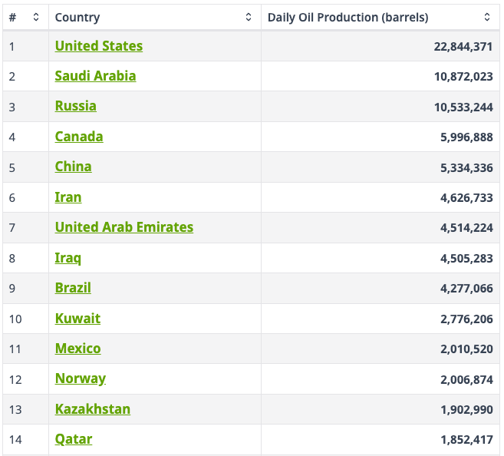504x456 pixels.
Task: Open the United States link
Action: point(99,46)
